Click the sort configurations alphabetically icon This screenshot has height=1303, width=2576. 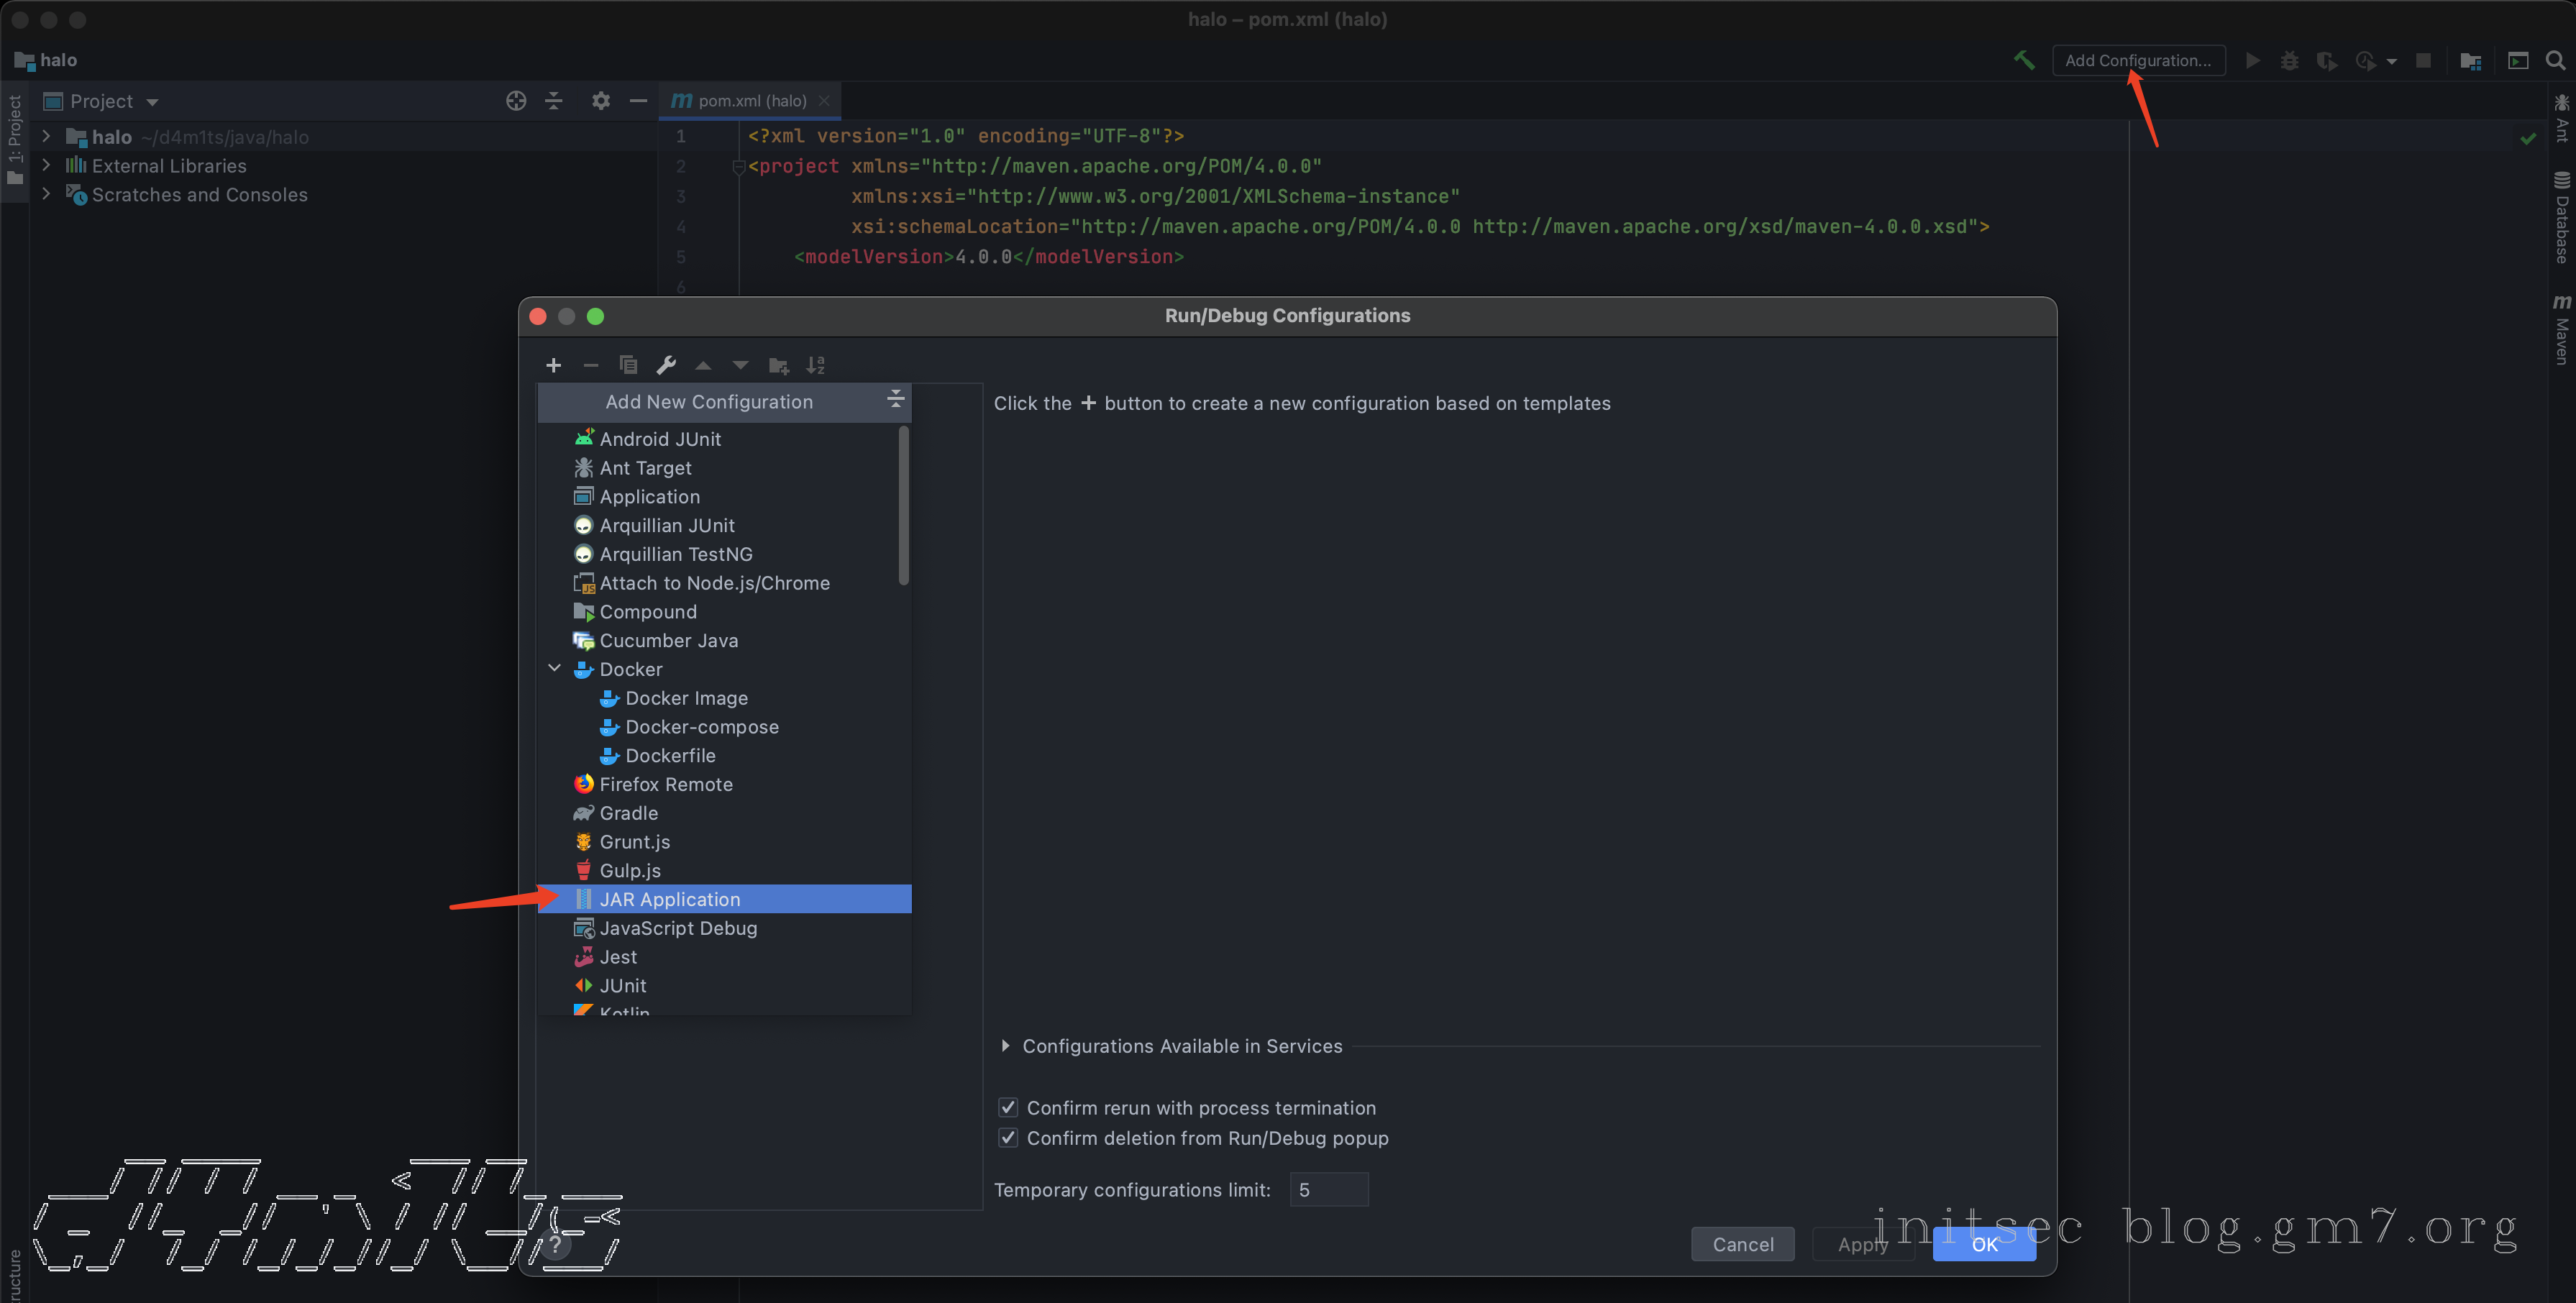coord(816,365)
